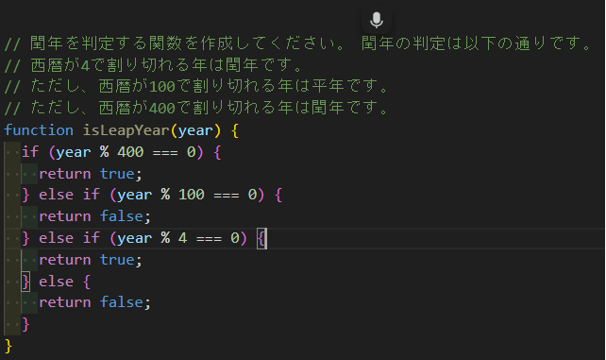Screen dimensions: 606x360
Task: Click the second return true statement
Action: [x=91, y=260]
